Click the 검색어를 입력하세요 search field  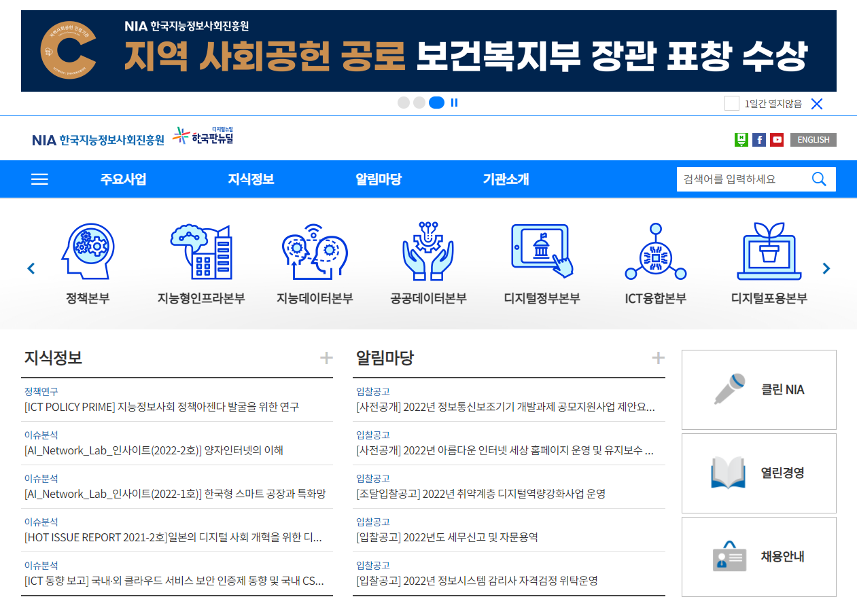tap(741, 179)
